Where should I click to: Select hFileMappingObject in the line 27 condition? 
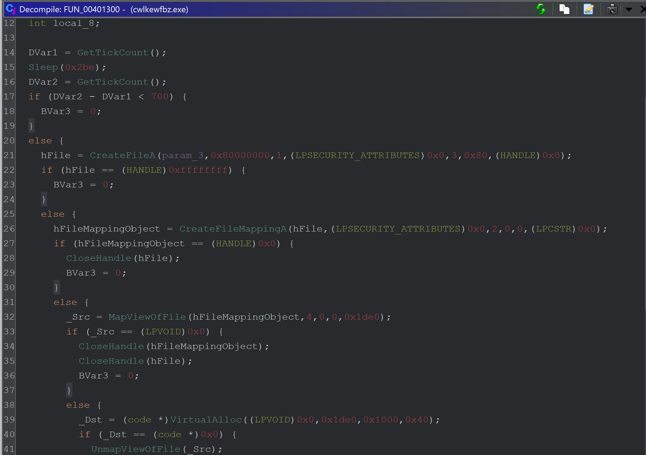[x=131, y=243]
